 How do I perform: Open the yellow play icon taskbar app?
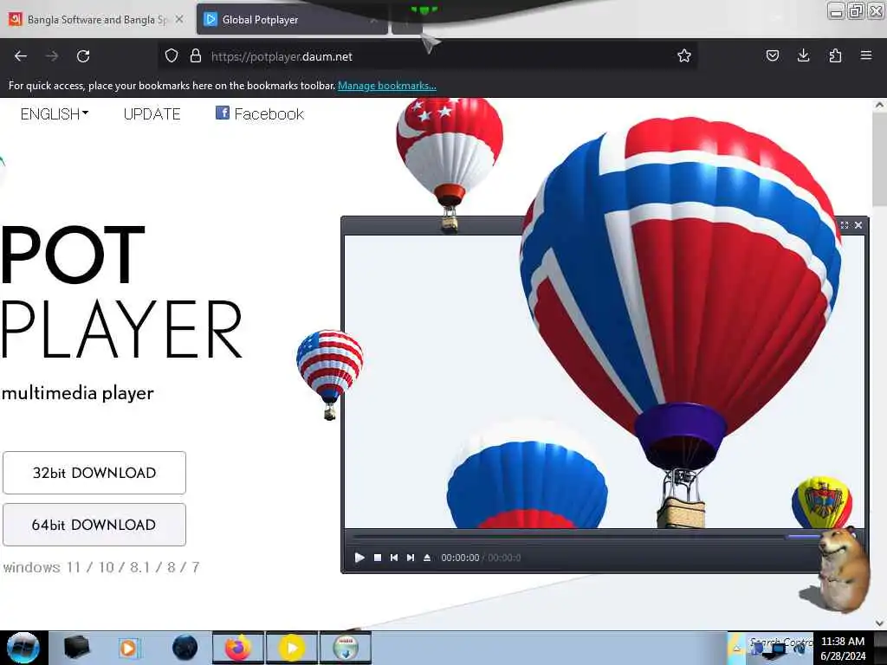click(292, 648)
